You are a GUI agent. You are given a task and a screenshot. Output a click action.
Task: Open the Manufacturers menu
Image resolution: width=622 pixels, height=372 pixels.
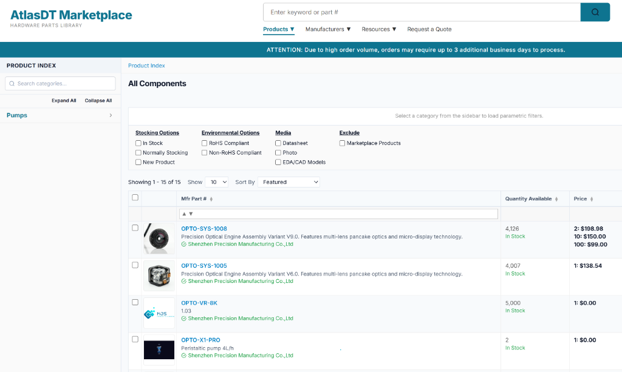click(x=328, y=29)
